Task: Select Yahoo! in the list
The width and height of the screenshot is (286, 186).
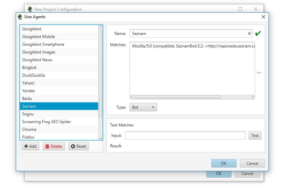Action: point(59,83)
